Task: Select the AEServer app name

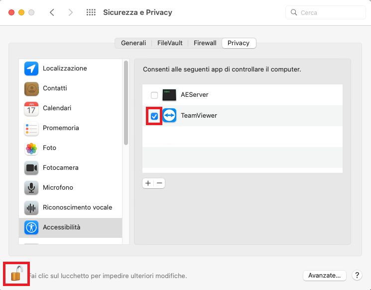Action: pyautogui.click(x=195, y=95)
